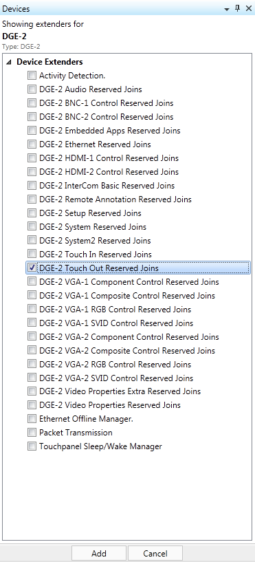Uncheck DGE-2 Touch Out Reserved Joins
Image resolution: width=255 pixels, height=562 pixels.
point(32,268)
